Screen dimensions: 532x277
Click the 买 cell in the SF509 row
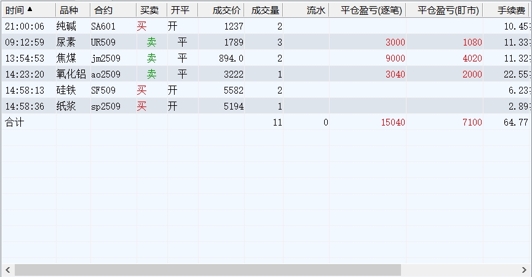[x=142, y=90]
